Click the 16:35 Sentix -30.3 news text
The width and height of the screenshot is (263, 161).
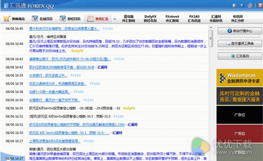coord(74,108)
